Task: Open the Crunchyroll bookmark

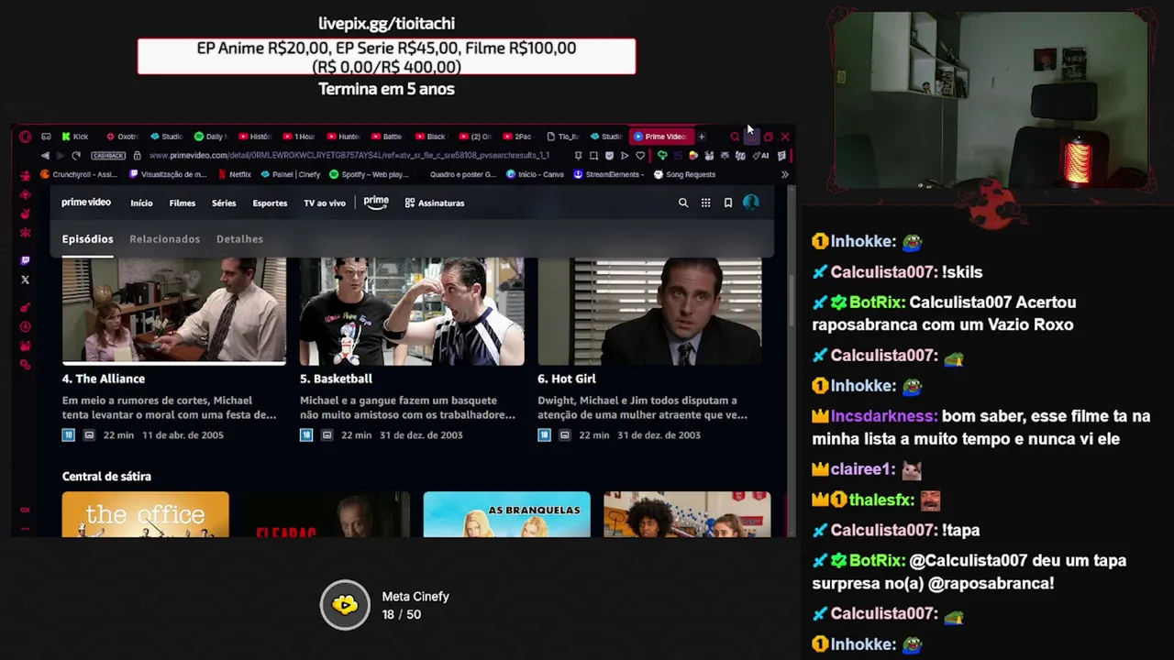Action: point(79,174)
